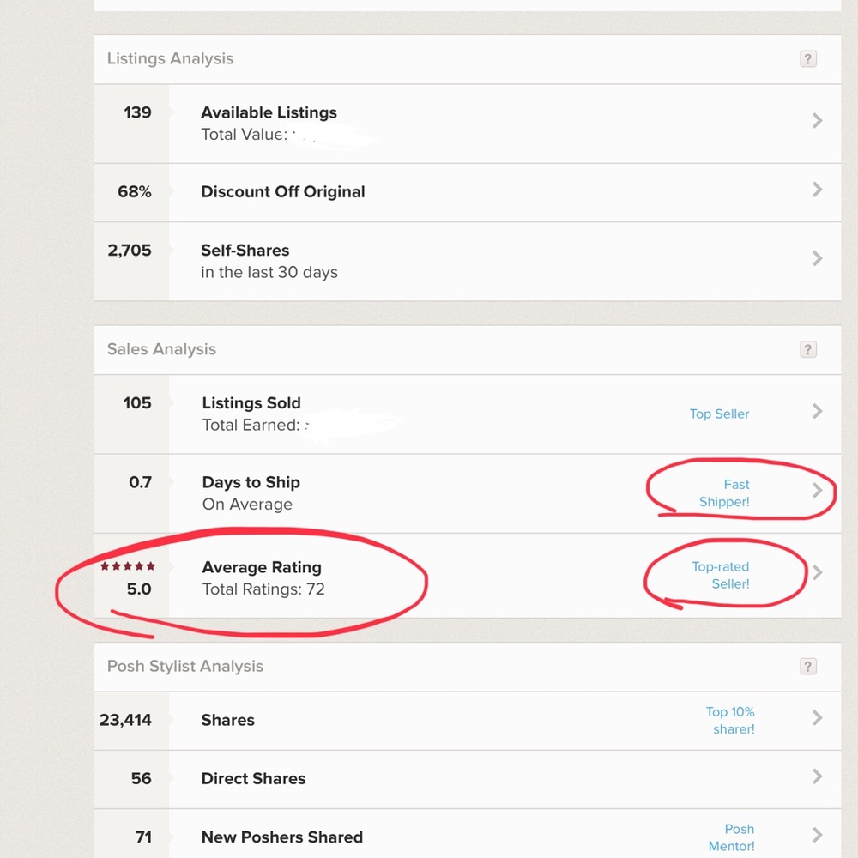Expand the Average Rating row chevron

[x=817, y=572]
